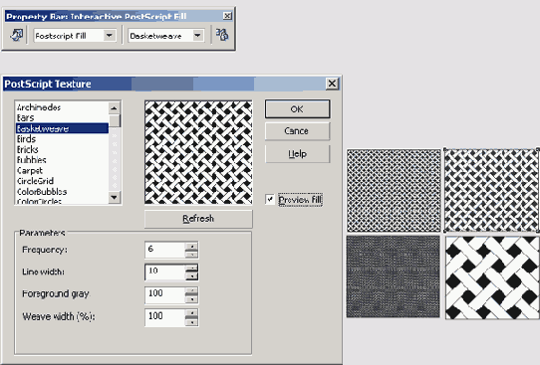Image resolution: width=540 pixels, height=365 pixels.
Task: Toggle the Preview Fill checkbox
Action: pyautogui.click(x=270, y=199)
